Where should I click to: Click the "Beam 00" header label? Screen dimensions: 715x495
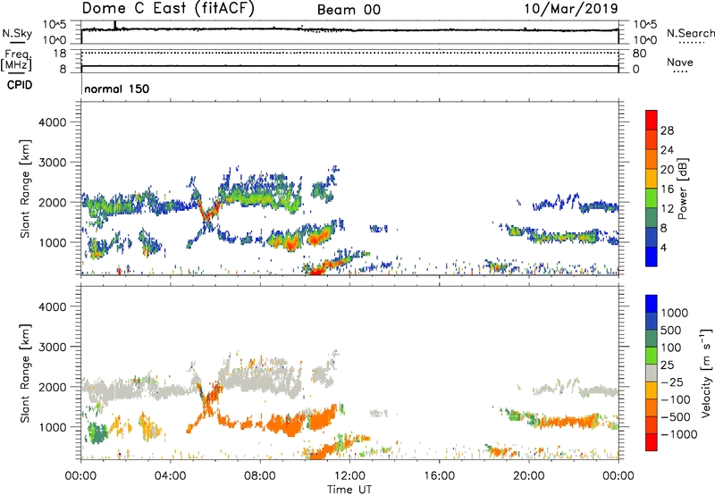[349, 10]
